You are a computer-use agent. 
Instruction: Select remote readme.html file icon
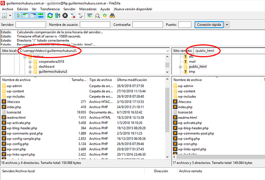click(175, 117)
